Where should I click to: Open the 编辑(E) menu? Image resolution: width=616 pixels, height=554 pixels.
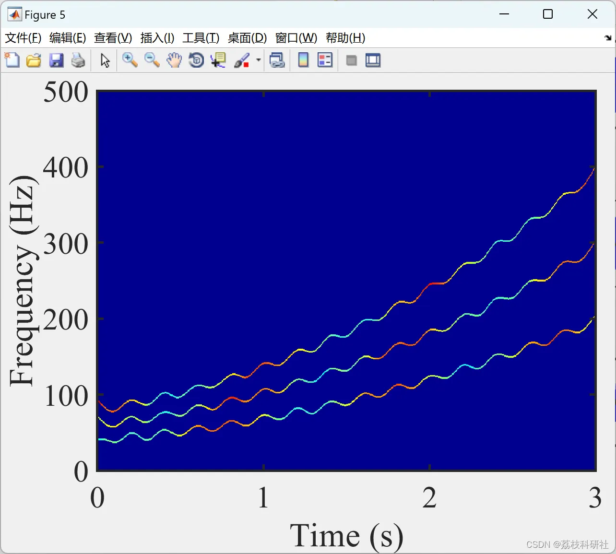click(x=68, y=38)
